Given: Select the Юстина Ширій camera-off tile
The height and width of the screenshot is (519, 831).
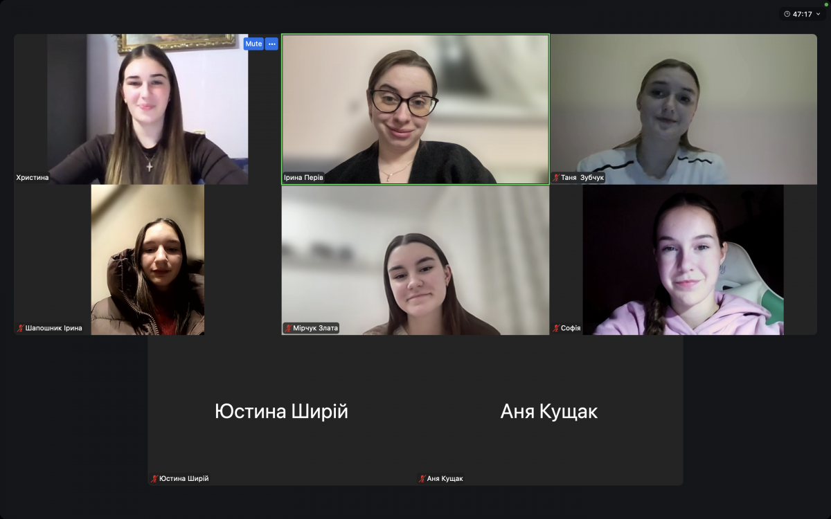Looking at the screenshot, I should click(281, 410).
